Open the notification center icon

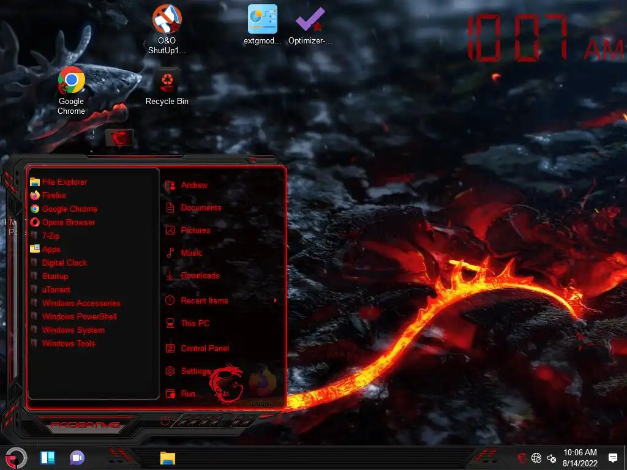click(612, 458)
